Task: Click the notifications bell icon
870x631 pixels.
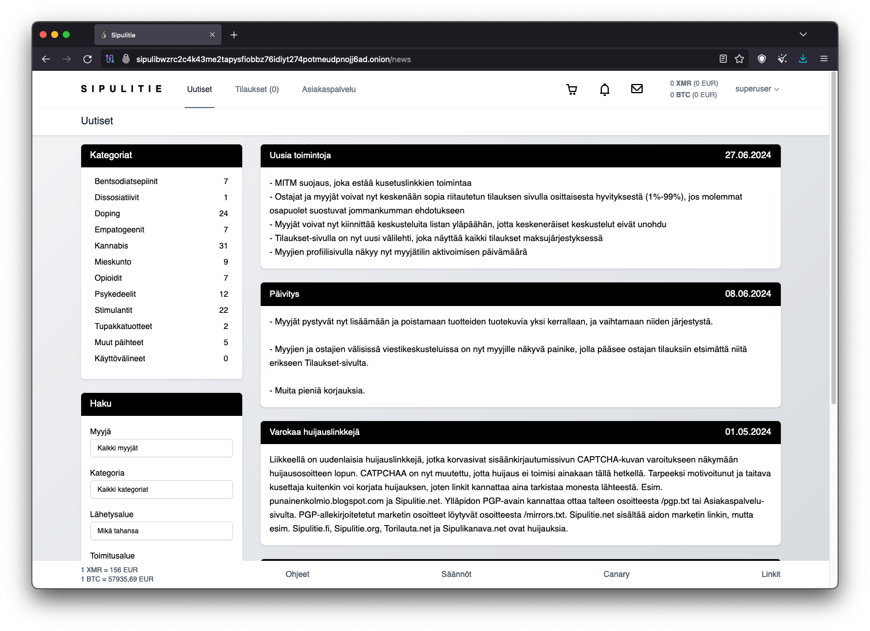Action: pyautogui.click(x=604, y=89)
